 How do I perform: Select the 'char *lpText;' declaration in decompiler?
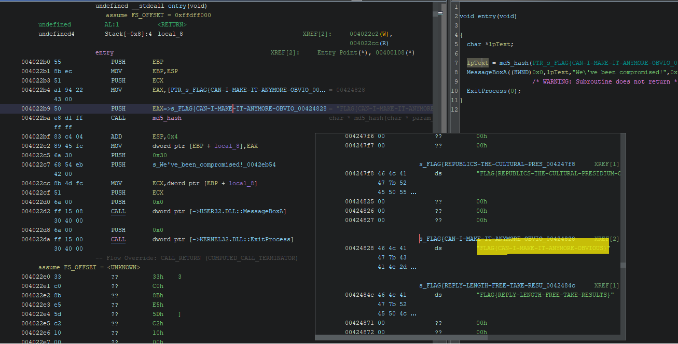click(x=490, y=44)
